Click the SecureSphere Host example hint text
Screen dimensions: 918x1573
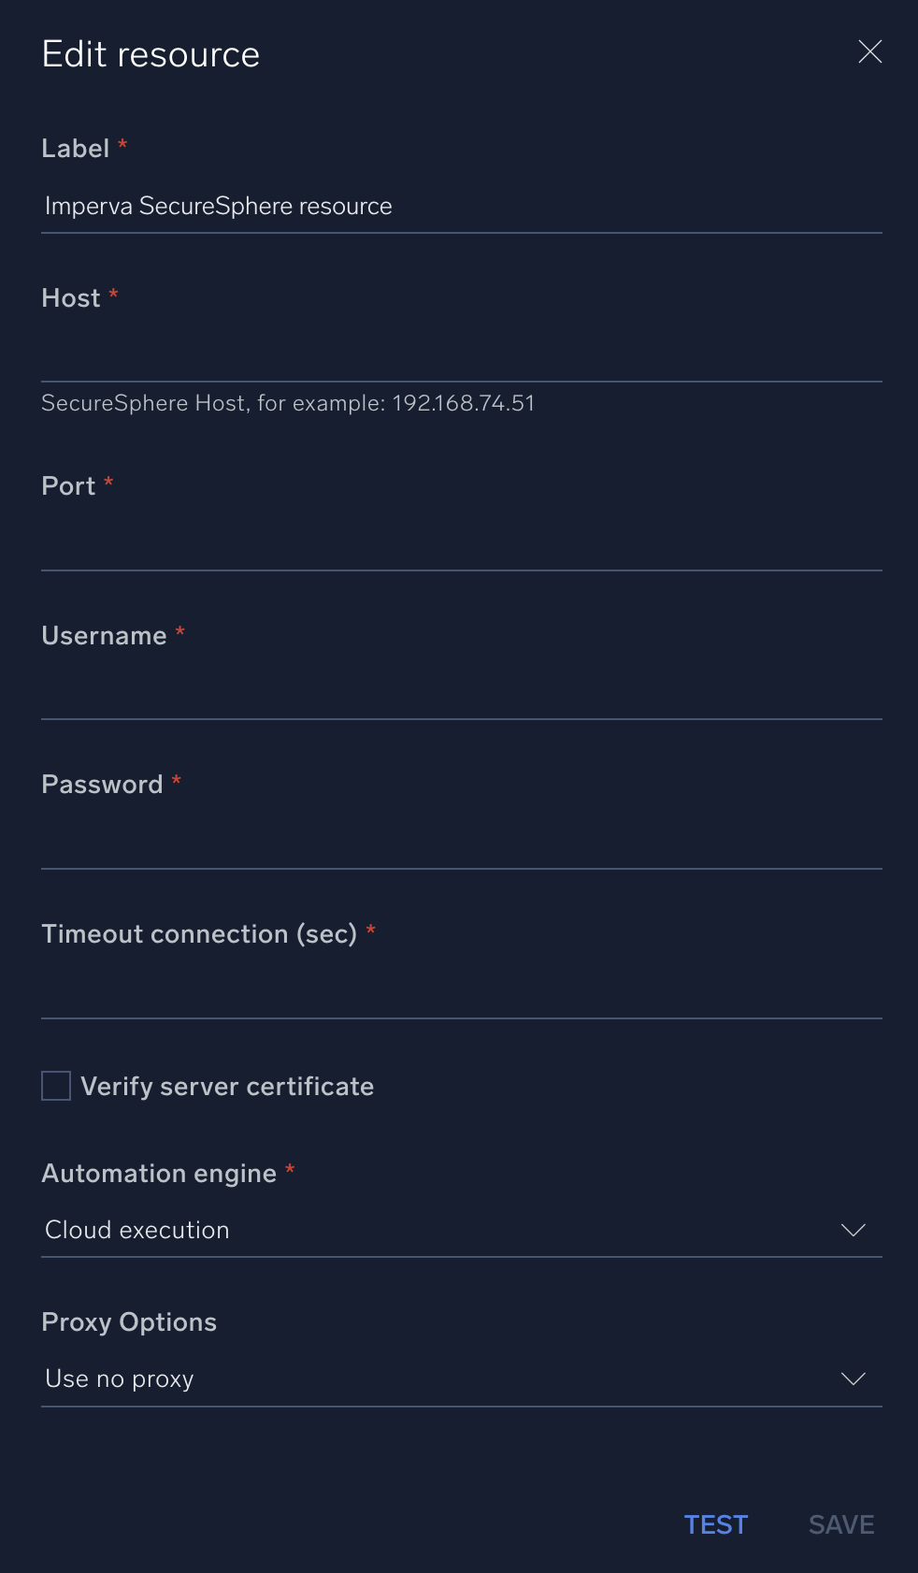tap(287, 403)
